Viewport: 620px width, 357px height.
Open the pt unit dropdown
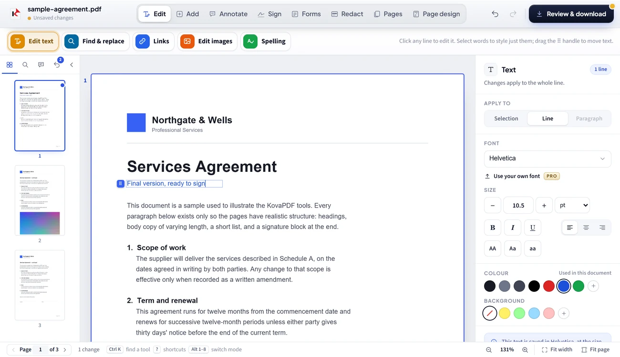tap(572, 205)
